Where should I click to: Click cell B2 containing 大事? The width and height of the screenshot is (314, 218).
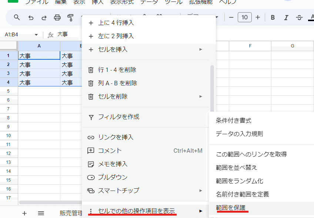[71, 65]
